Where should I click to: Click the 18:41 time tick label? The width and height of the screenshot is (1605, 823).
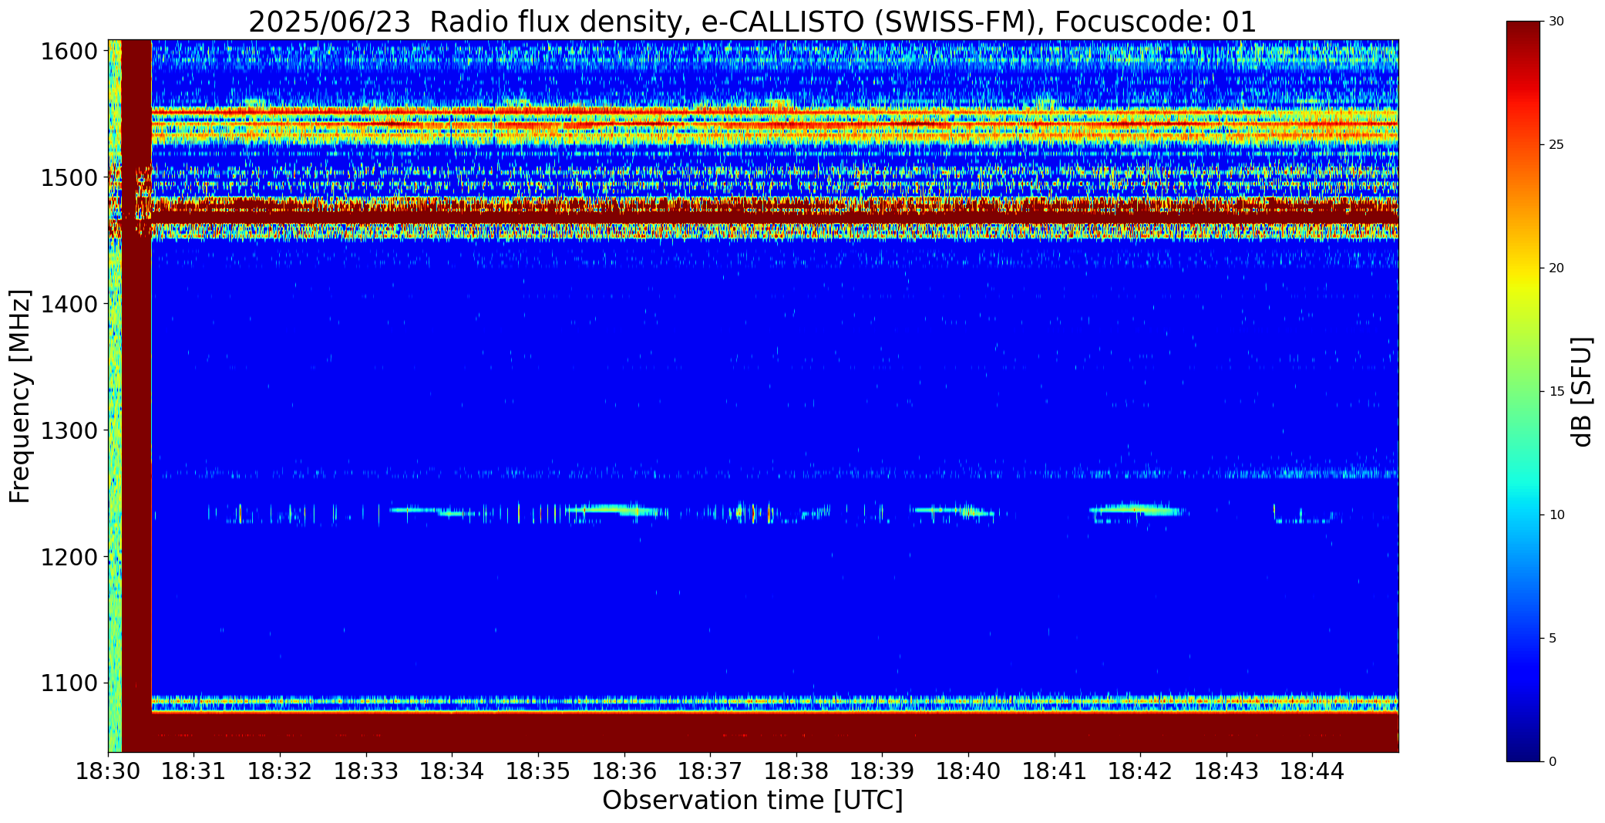pos(1055,771)
